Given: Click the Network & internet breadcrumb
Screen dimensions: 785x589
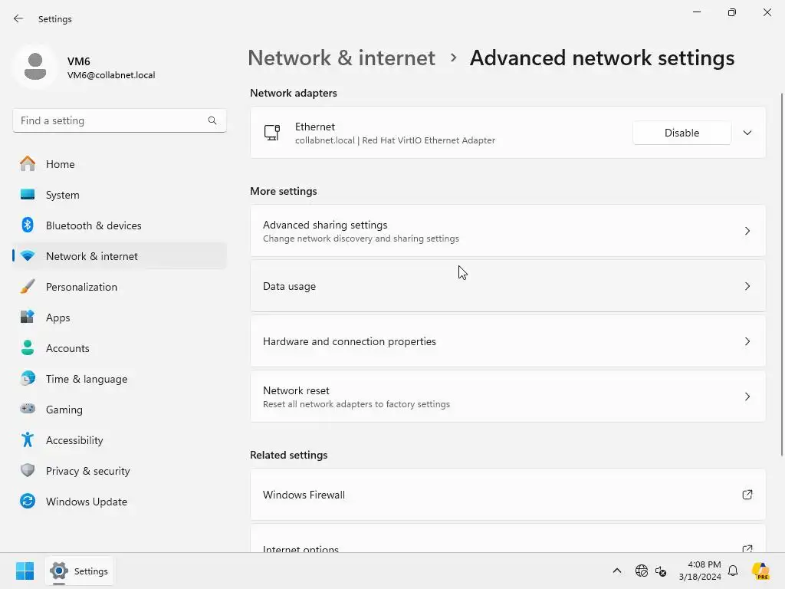Looking at the screenshot, I should [341, 58].
